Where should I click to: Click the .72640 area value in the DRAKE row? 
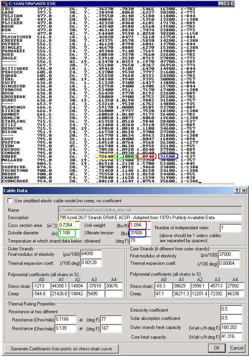[104, 156]
